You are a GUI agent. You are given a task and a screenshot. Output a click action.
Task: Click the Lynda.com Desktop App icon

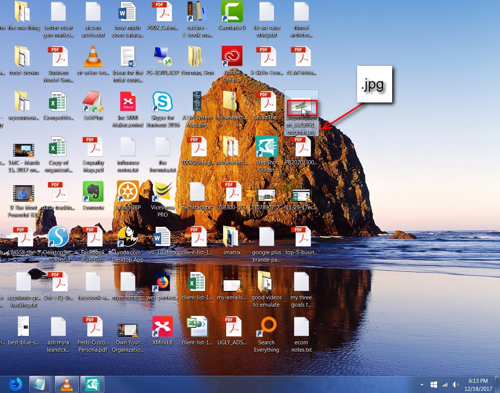pos(128,237)
